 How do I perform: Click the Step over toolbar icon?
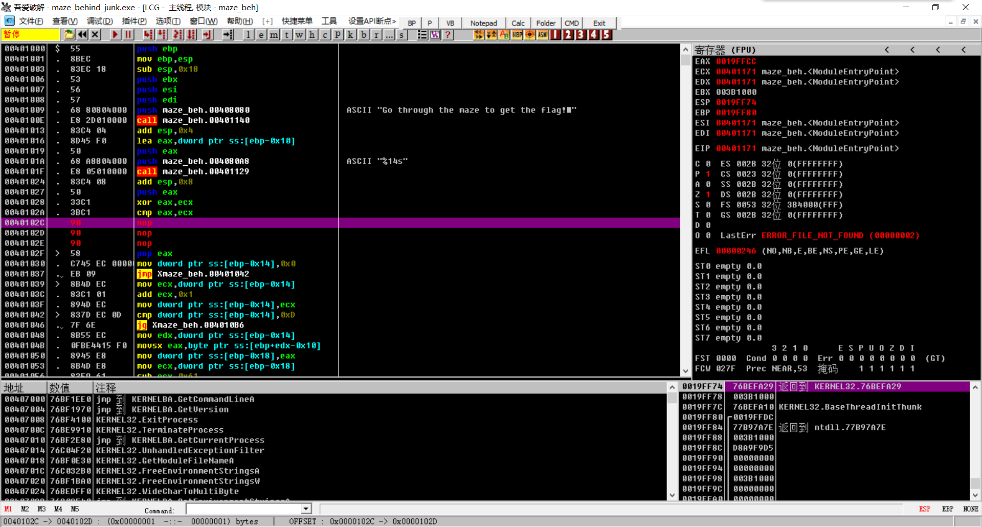click(162, 34)
